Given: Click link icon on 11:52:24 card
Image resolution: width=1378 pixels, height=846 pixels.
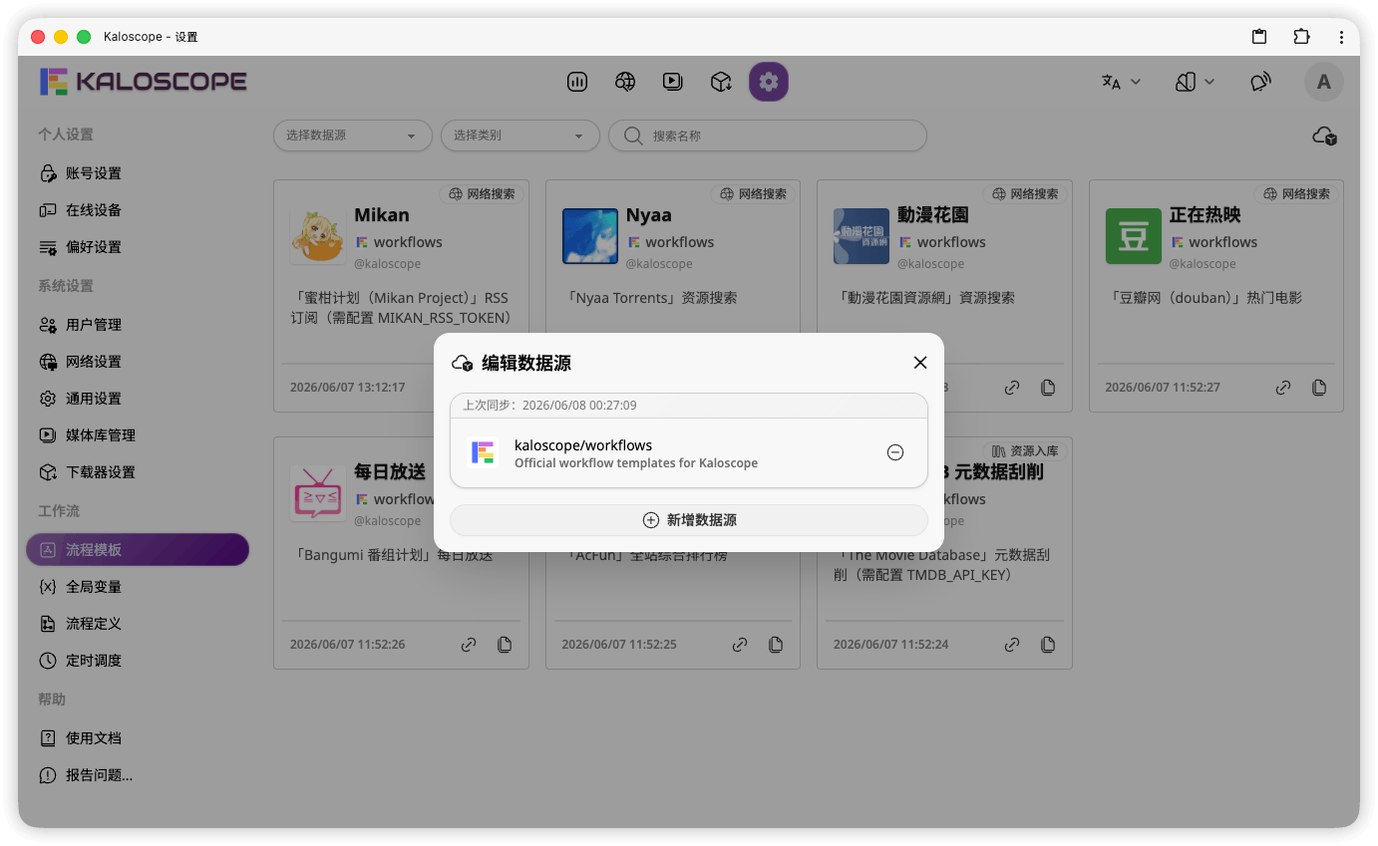Looking at the screenshot, I should (1012, 645).
